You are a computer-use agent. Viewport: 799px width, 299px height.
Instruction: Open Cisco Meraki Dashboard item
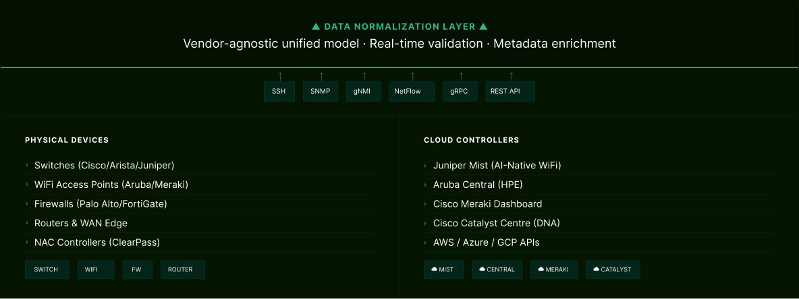tap(487, 203)
